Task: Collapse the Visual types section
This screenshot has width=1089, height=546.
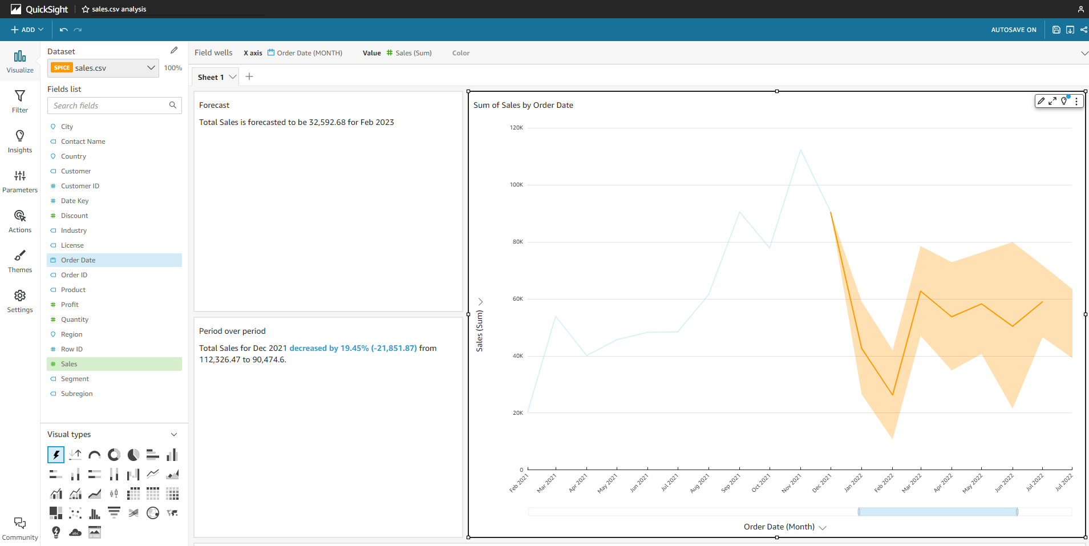Action: [x=174, y=435]
